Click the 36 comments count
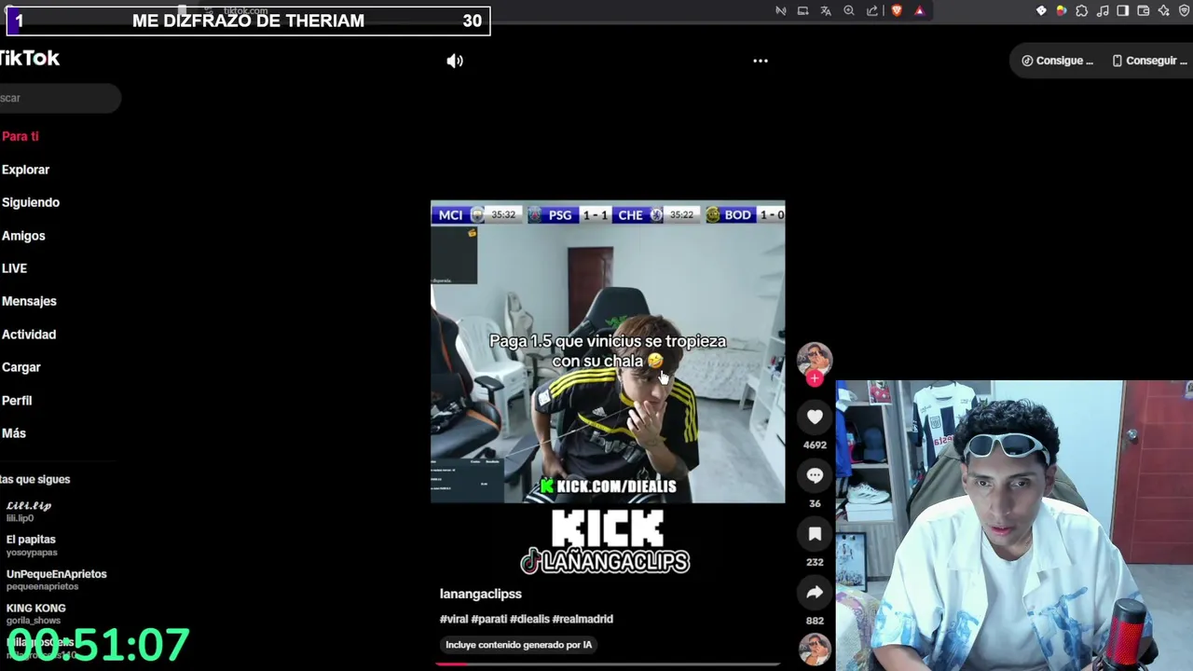Image resolution: width=1193 pixels, height=671 pixels. (x=815, y=503)
